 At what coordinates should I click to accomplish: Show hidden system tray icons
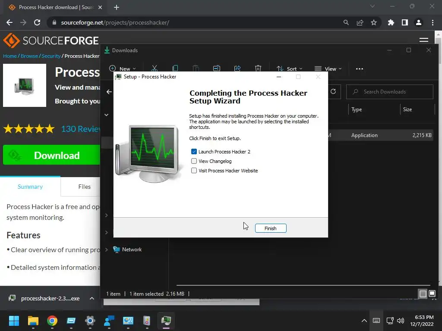pos(364,321)
